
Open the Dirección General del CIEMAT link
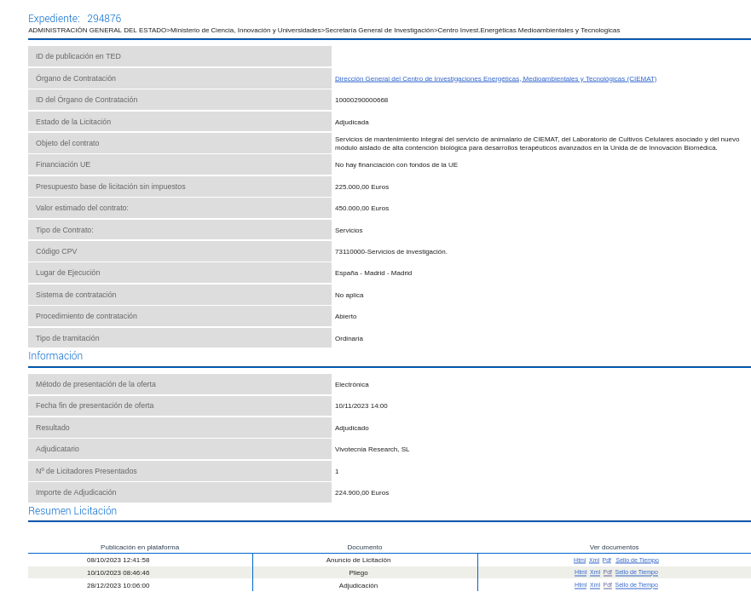tap(496, 78)
